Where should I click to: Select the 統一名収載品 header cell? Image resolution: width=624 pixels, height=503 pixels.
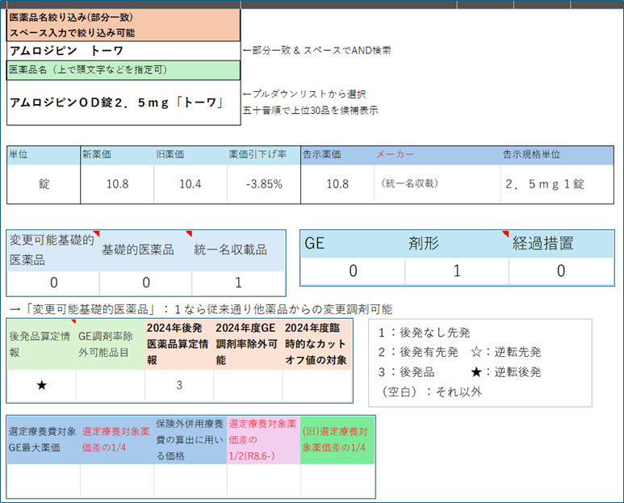(238, 251)
